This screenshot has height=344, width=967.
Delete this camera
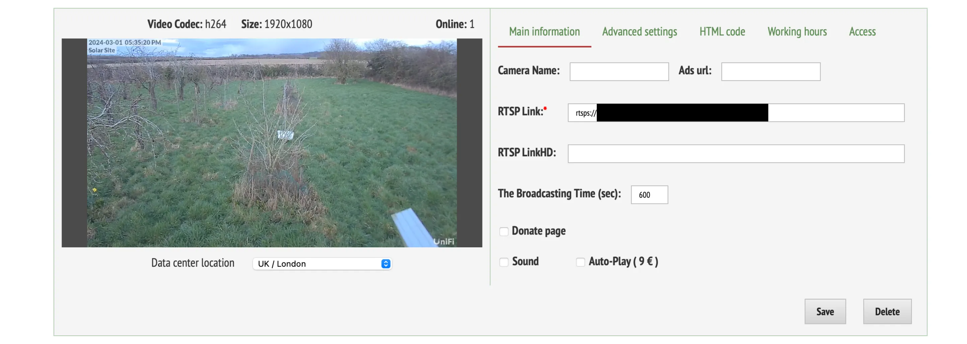(887, 312)
